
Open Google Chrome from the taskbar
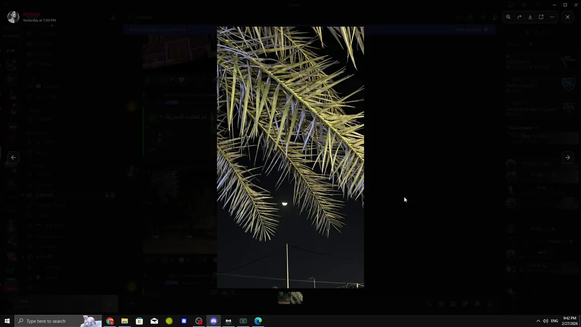[110, 321]
